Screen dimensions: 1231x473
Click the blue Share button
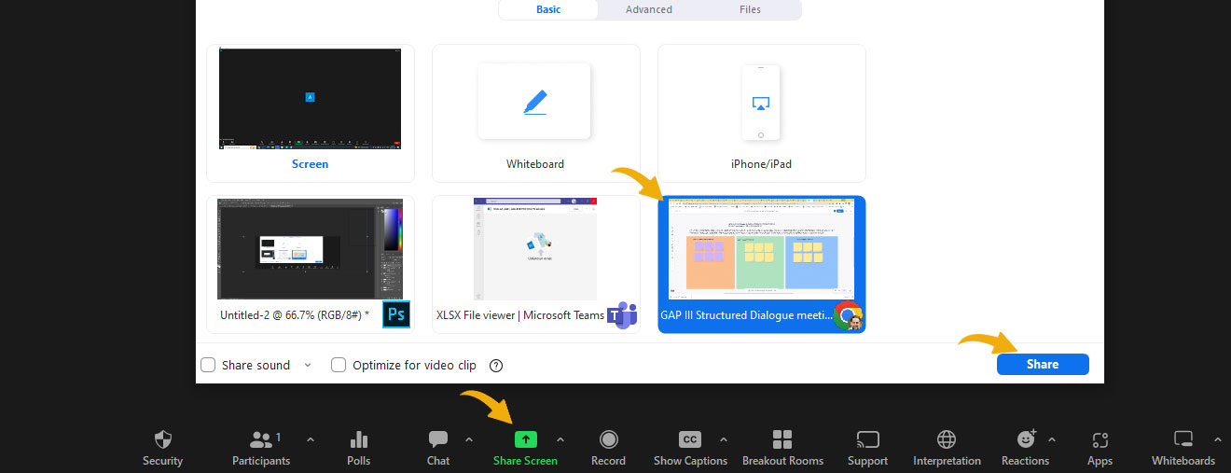click(x=1042, y=365)
